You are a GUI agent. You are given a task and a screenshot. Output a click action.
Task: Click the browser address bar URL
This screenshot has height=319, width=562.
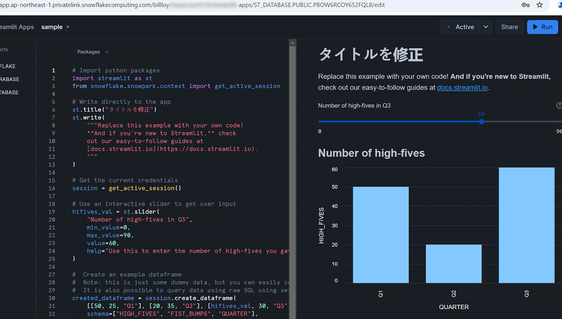[192, 5]
